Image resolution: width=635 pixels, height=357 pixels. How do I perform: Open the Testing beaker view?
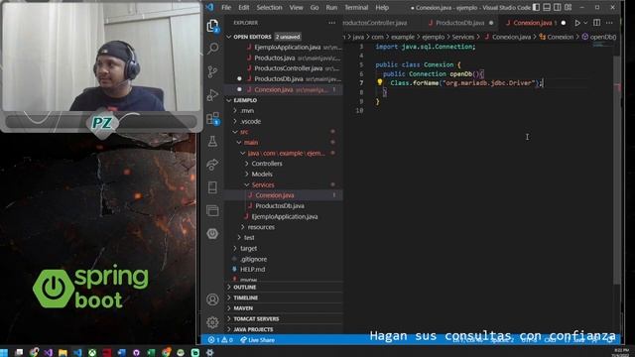tap(212, 141)
